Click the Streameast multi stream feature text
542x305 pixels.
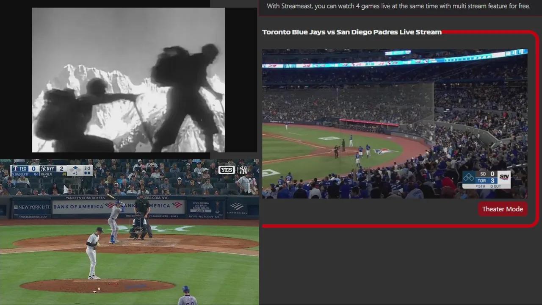(x=398, y=6)
